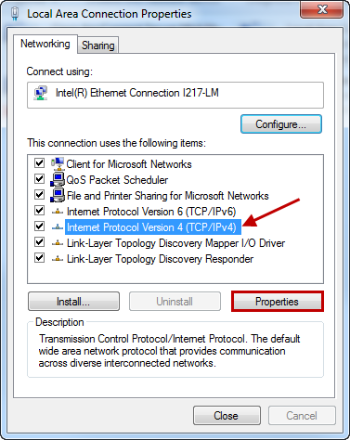
Task: Click the Topology Discovery Responder icon
Action: [58, 259]
